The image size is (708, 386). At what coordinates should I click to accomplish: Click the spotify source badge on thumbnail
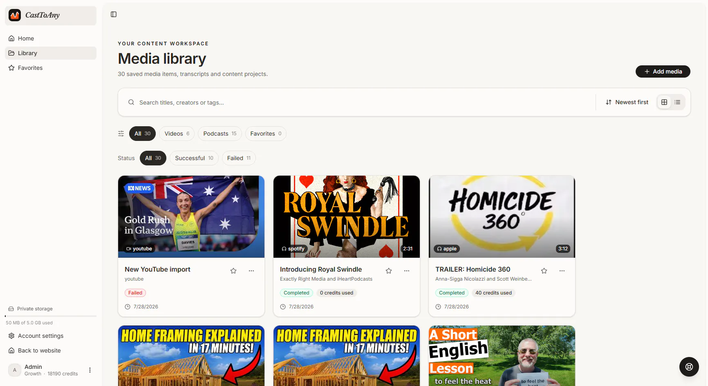coord(293,249)
